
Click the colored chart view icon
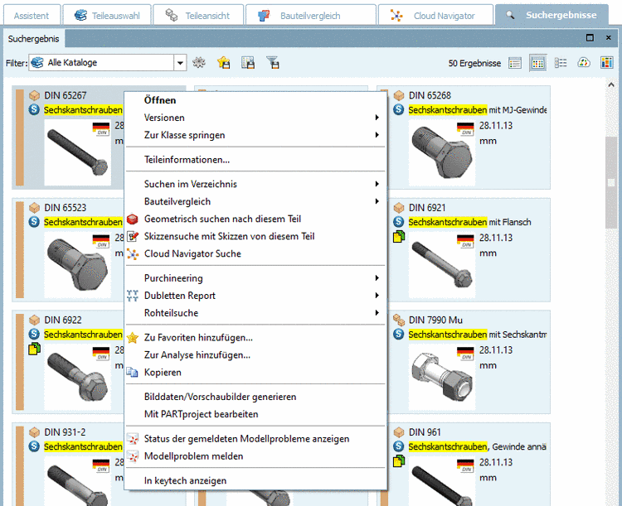606,63
